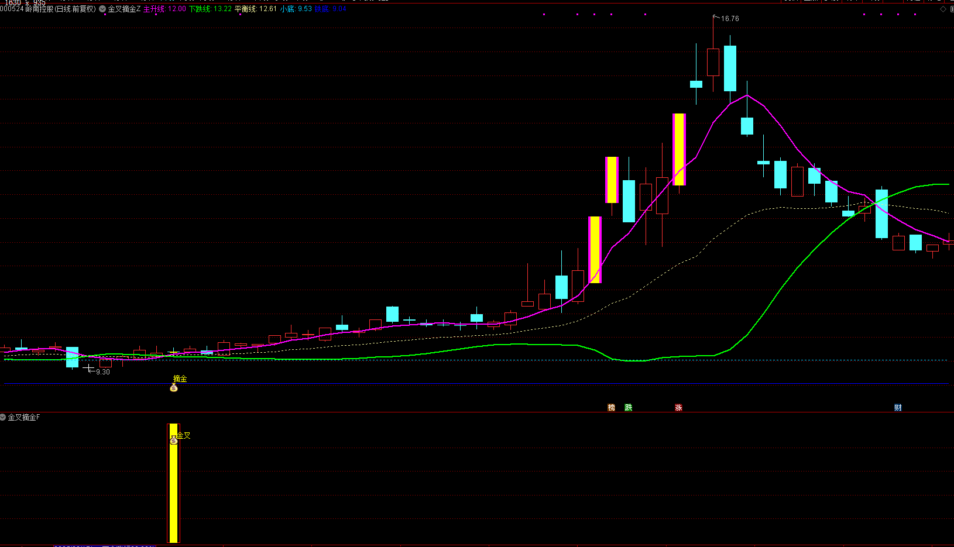Viewport: 954px width, 547px height.
Task: Click the 9.30 low price label
Action: pos(102,372)
